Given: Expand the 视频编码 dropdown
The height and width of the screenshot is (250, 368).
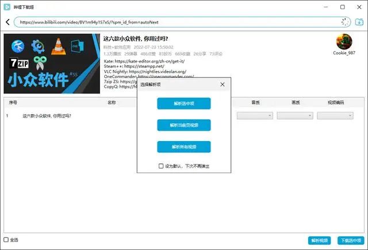Looking at the screenshot, I should click(x=335, y=116).
